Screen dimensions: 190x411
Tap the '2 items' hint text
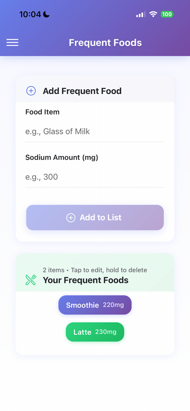point(53,270)
